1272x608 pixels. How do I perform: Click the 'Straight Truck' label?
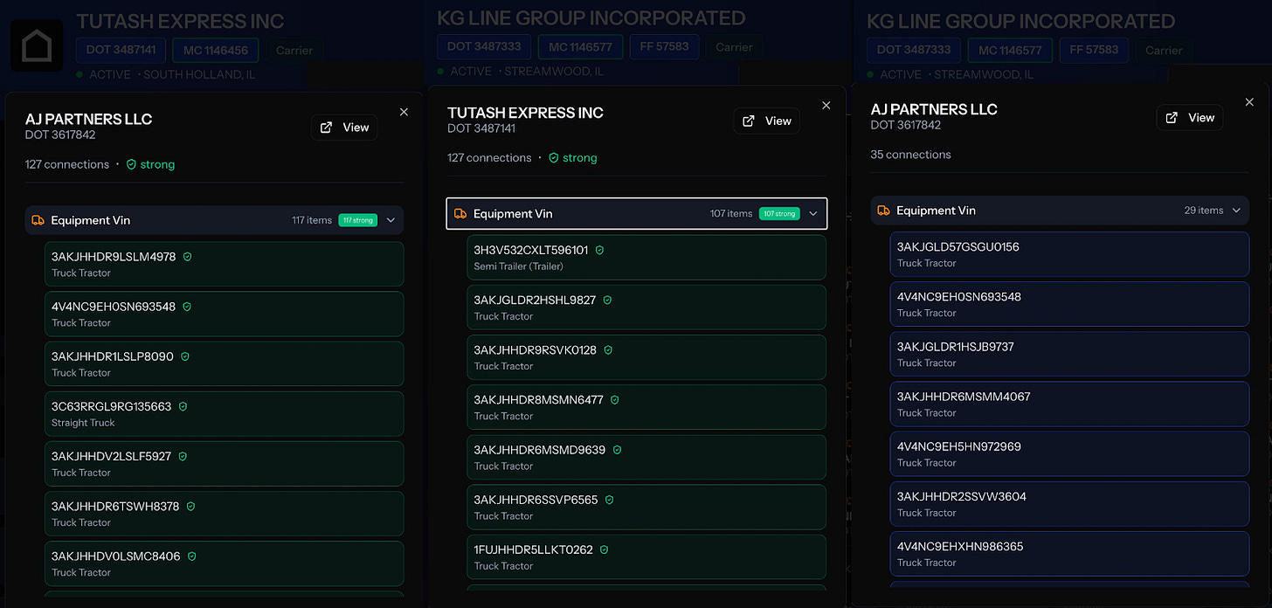pos(83,423)
